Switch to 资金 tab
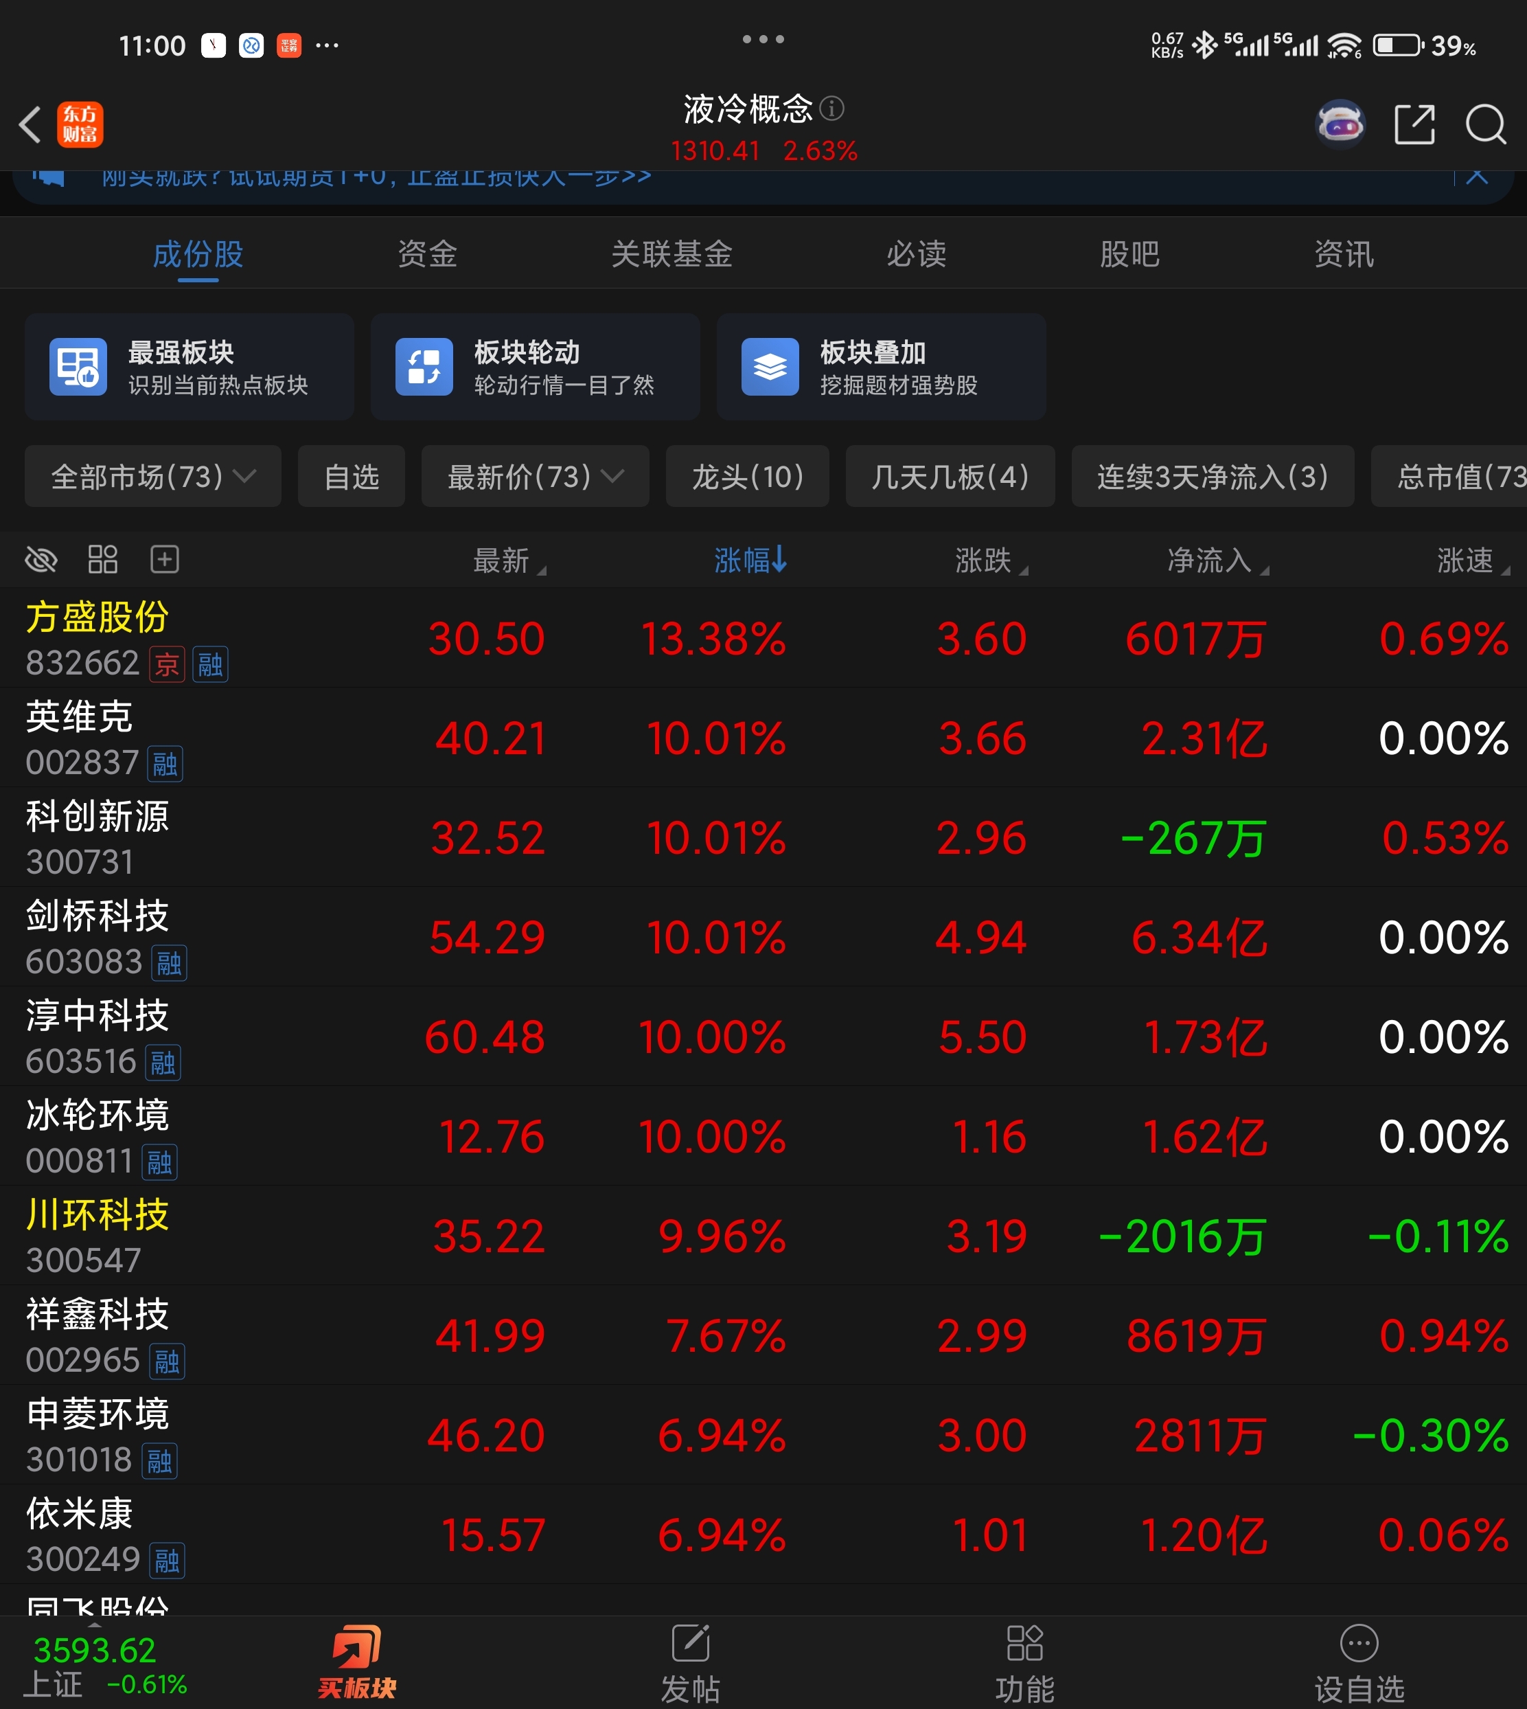 pos(427,253)
